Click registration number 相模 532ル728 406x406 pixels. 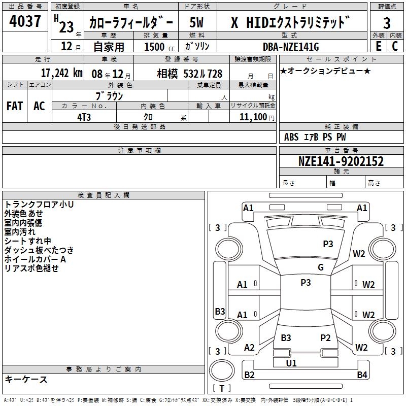click(x=190, y=74)
